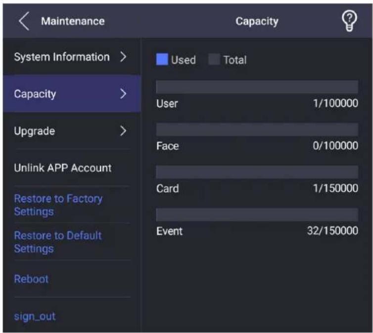Click the gray Total legend swatch

tap(214, 59)
